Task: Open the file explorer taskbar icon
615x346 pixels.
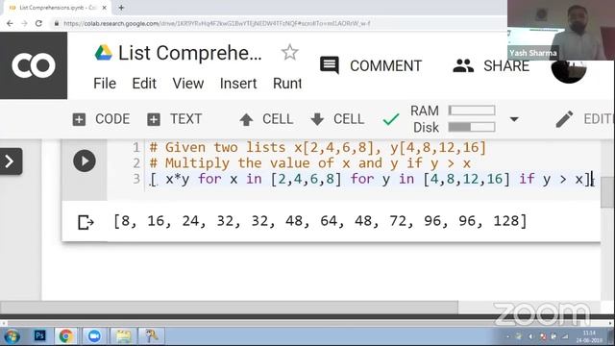Action: tap(123, 336)
